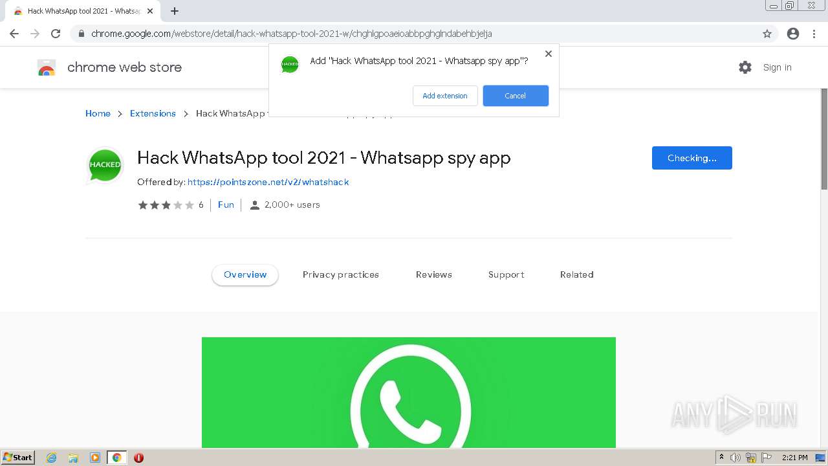828x466 pixels.
Task: Click the WhatsApp promo image
Action: [409, 392]
